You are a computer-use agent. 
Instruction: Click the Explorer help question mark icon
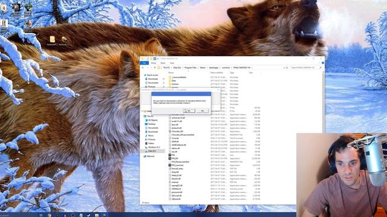click(323, 63)
